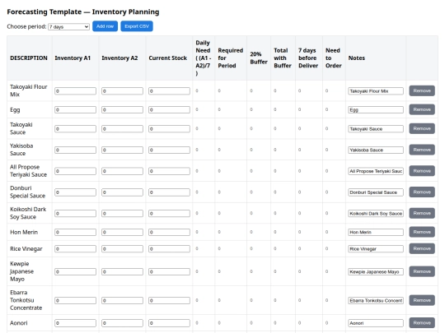This screenshot has height=333, width=445.
Task: Select the Aonori description cell
Action: (30, 323)
